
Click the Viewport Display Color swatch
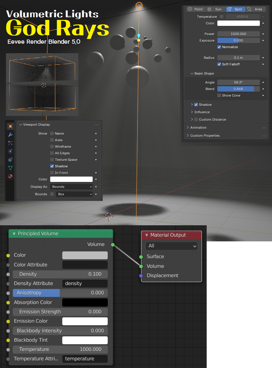(71, 179)
